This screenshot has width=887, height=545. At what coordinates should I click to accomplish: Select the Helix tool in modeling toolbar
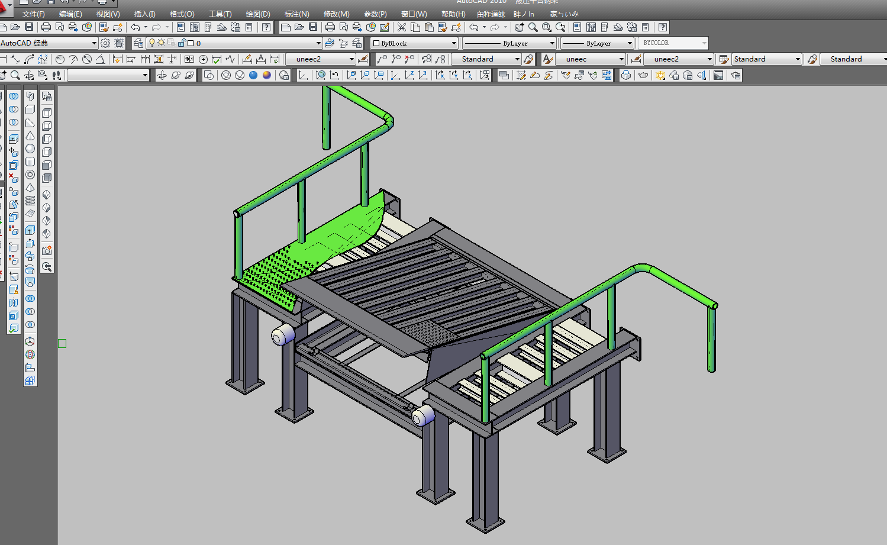(x=30, y=201)
